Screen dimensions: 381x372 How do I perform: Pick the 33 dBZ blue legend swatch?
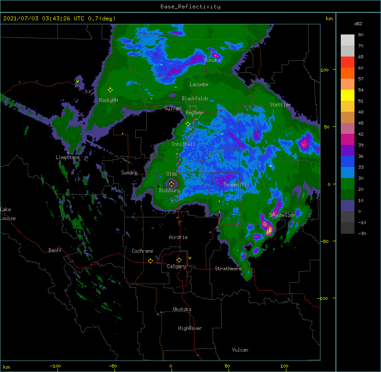coord(347,173)
